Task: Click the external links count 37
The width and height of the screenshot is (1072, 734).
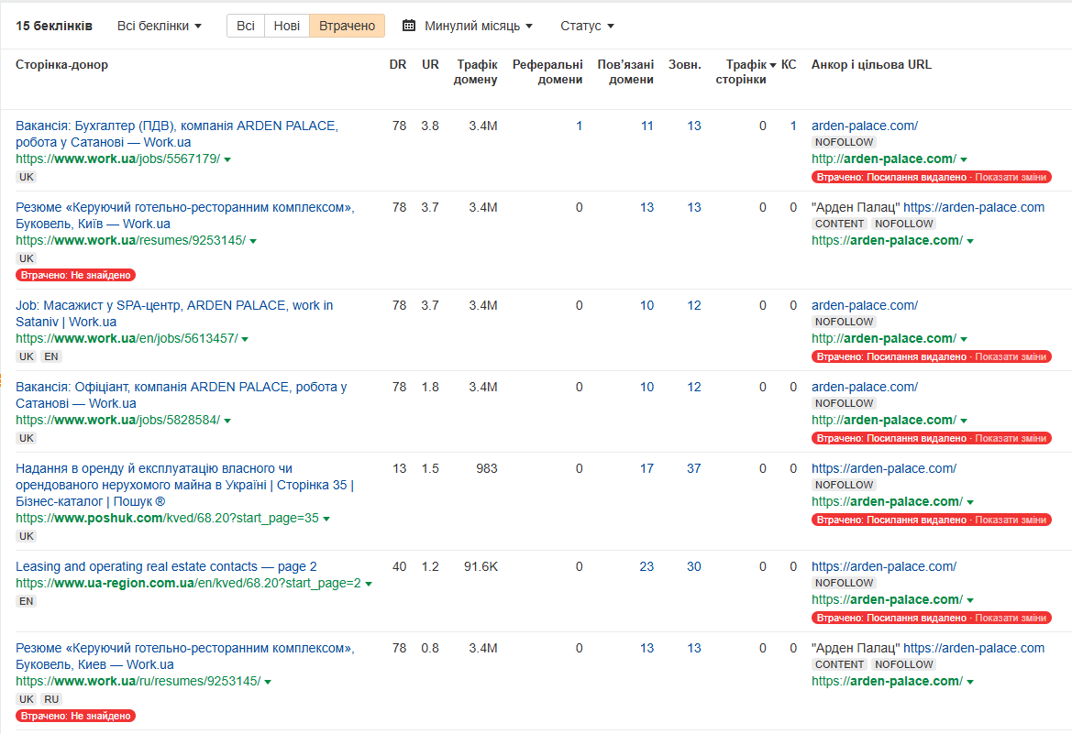Action: [x=693, y=468]
